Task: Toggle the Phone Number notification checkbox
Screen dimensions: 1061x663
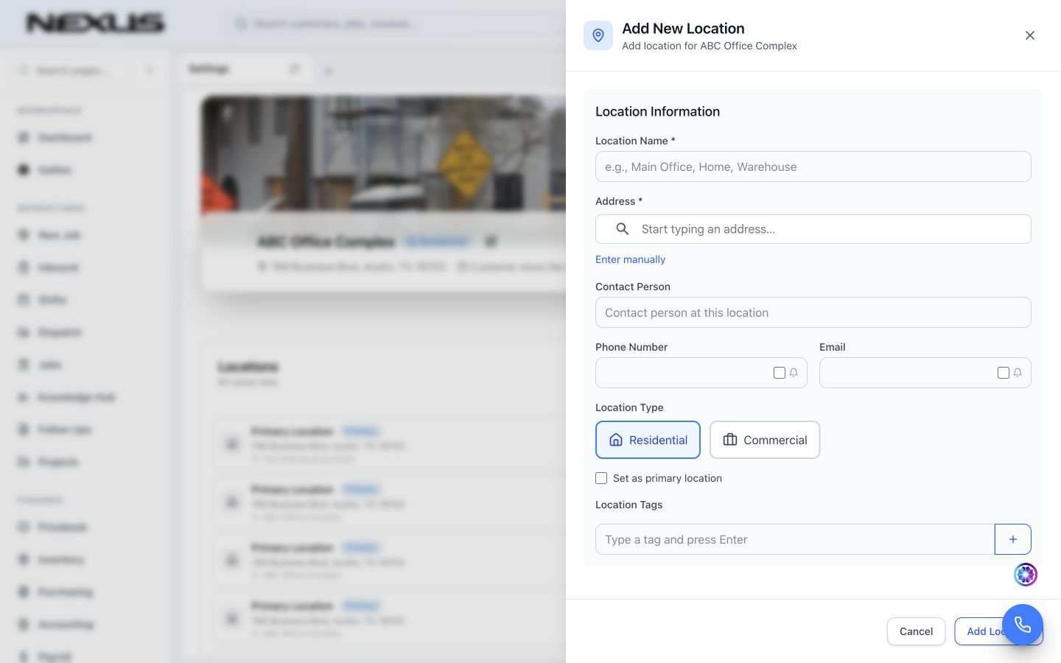Action: click(x=779, y=373)
